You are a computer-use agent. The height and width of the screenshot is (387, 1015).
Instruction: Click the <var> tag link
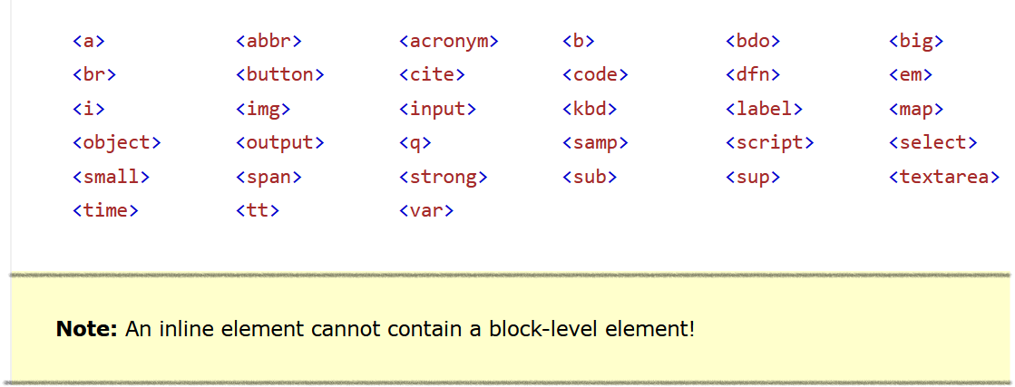[x=426, y=211]
